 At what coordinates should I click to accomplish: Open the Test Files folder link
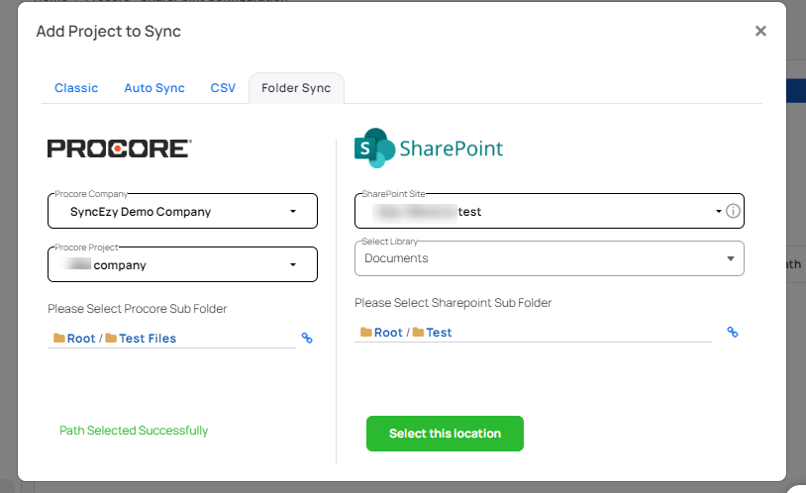pyautogui.click(x=148, y=339)
